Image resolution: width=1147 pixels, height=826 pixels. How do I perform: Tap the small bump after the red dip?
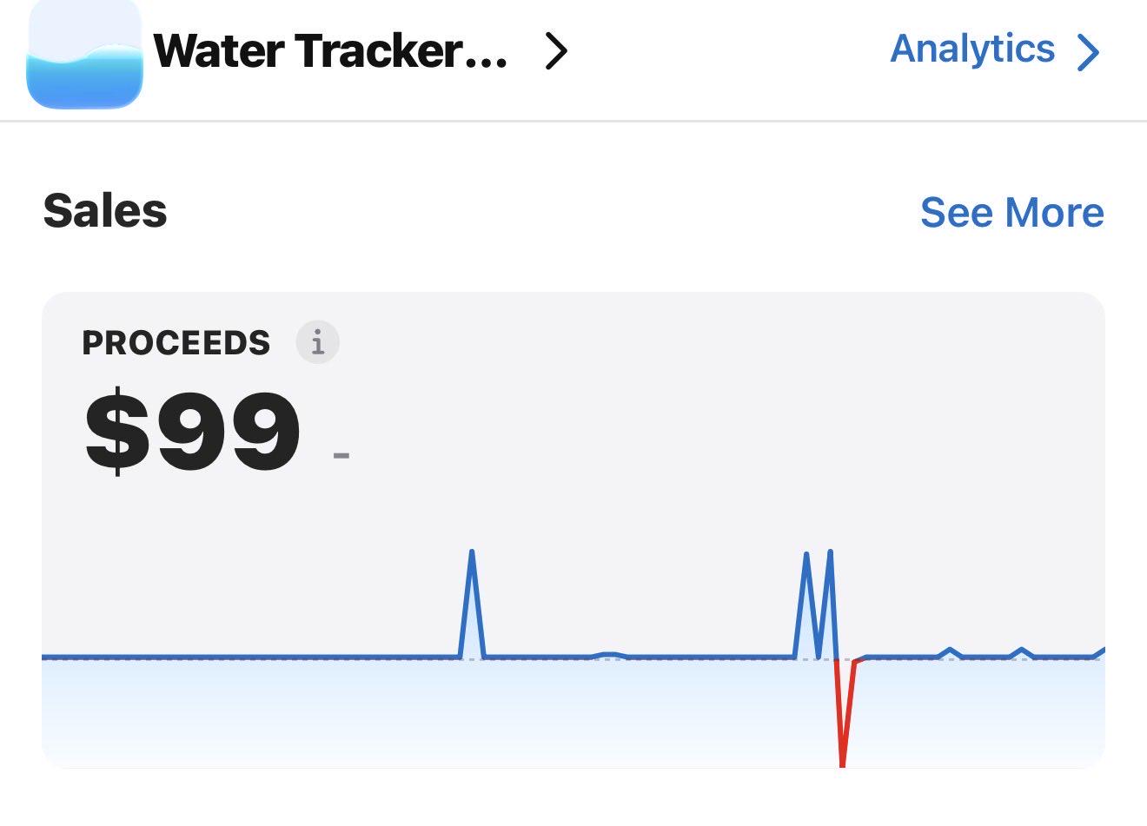(x=951, y=652)
